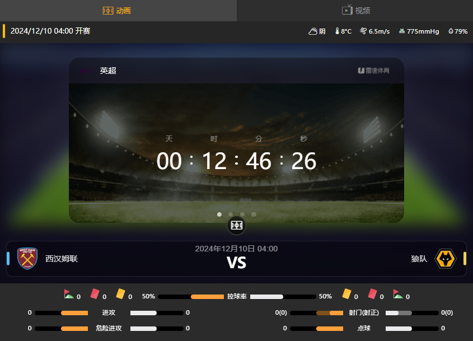Viewport: 473px width, 341px height.
Task: Open the 狼队 team link
Action: point(419,259)
